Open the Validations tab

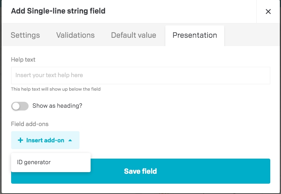point(76,35)
